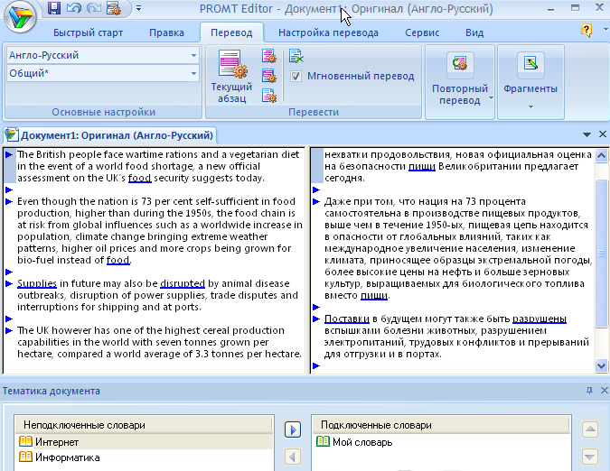
Task: Open help via question mark icon
Action: 587,31
